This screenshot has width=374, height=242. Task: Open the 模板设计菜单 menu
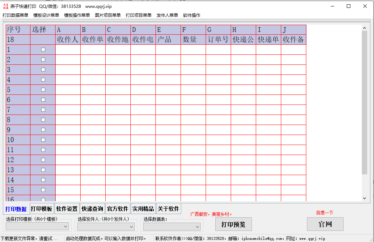[46, 15]
